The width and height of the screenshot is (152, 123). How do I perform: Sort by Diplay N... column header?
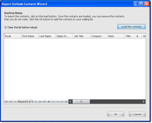(x=64, y=36)
